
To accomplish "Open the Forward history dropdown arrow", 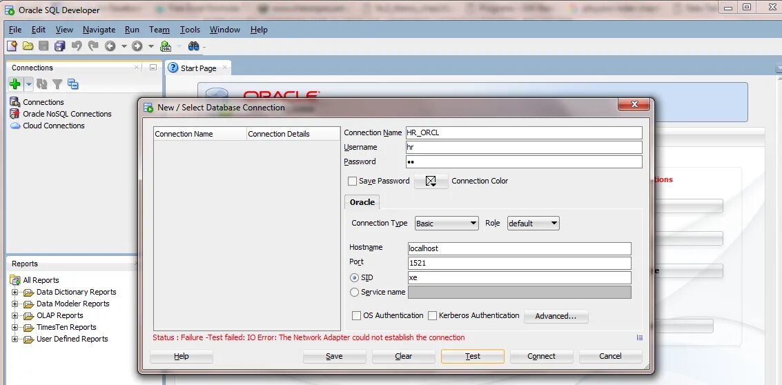I will pos(151,46).
